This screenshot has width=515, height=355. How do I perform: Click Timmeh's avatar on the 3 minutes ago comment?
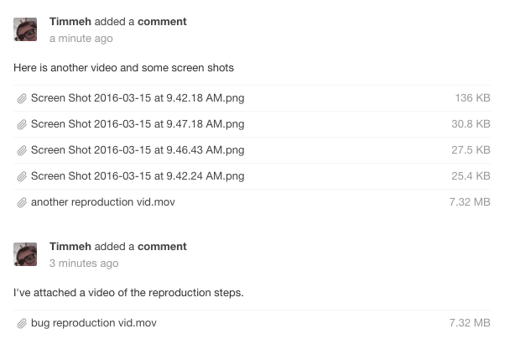point(25,254)
